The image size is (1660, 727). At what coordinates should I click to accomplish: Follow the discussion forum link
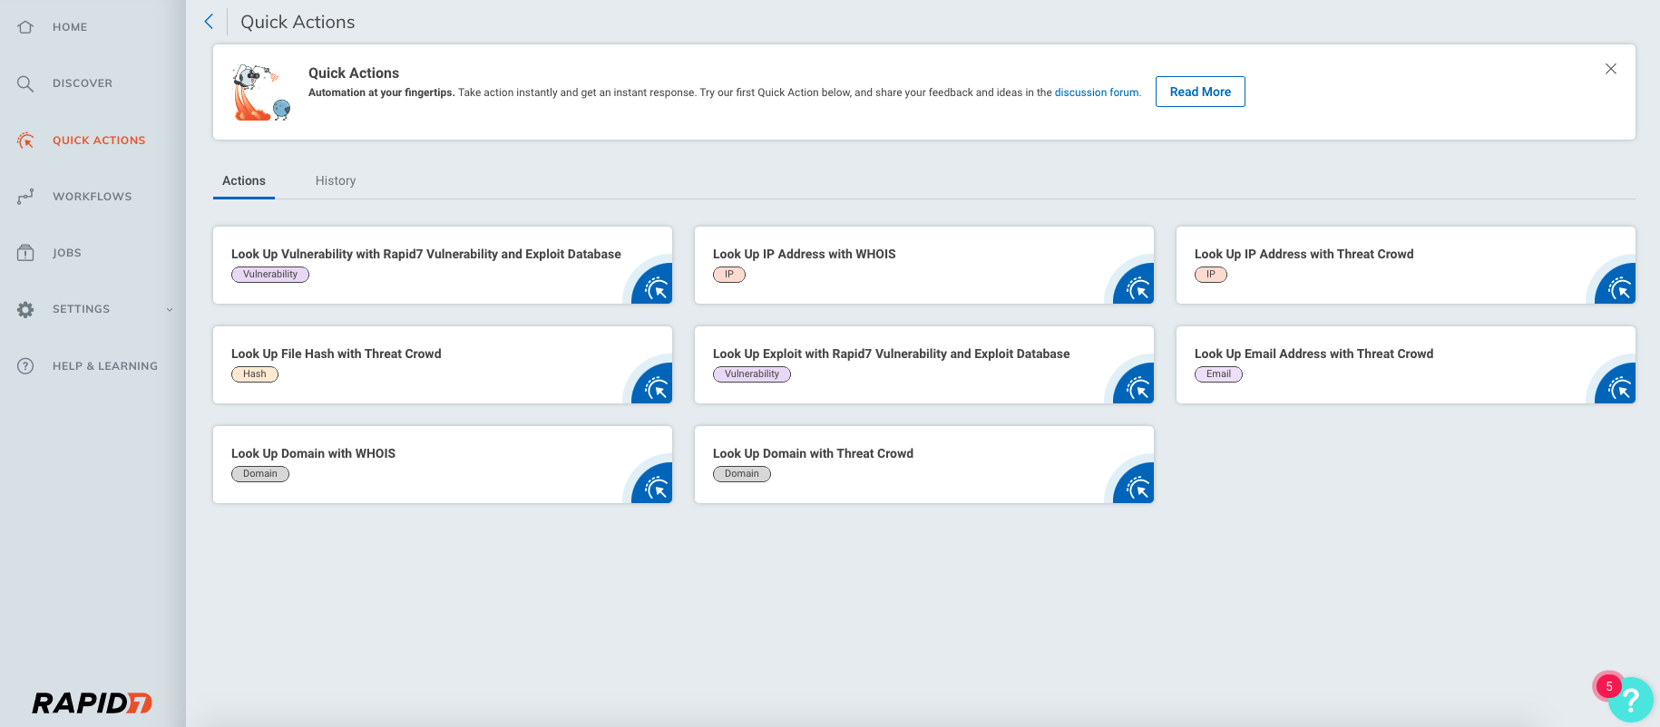[1097, 92]
